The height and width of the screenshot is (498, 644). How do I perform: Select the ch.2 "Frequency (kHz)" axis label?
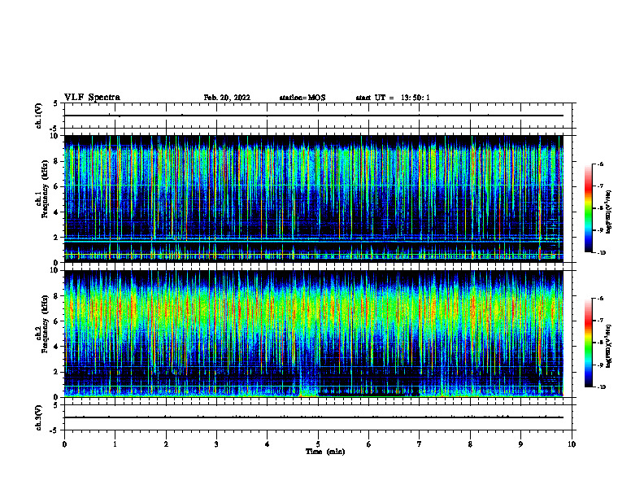45,324
